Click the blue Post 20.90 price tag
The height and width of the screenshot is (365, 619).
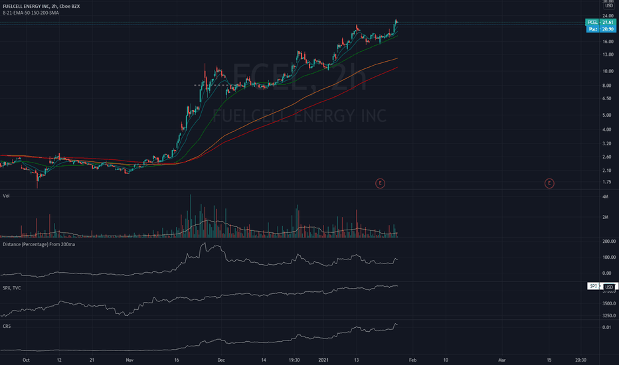coord(601,29)
